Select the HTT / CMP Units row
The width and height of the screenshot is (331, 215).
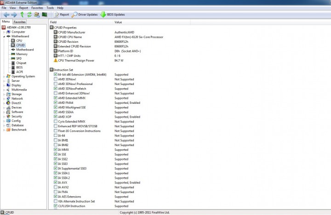coord(87,56)
